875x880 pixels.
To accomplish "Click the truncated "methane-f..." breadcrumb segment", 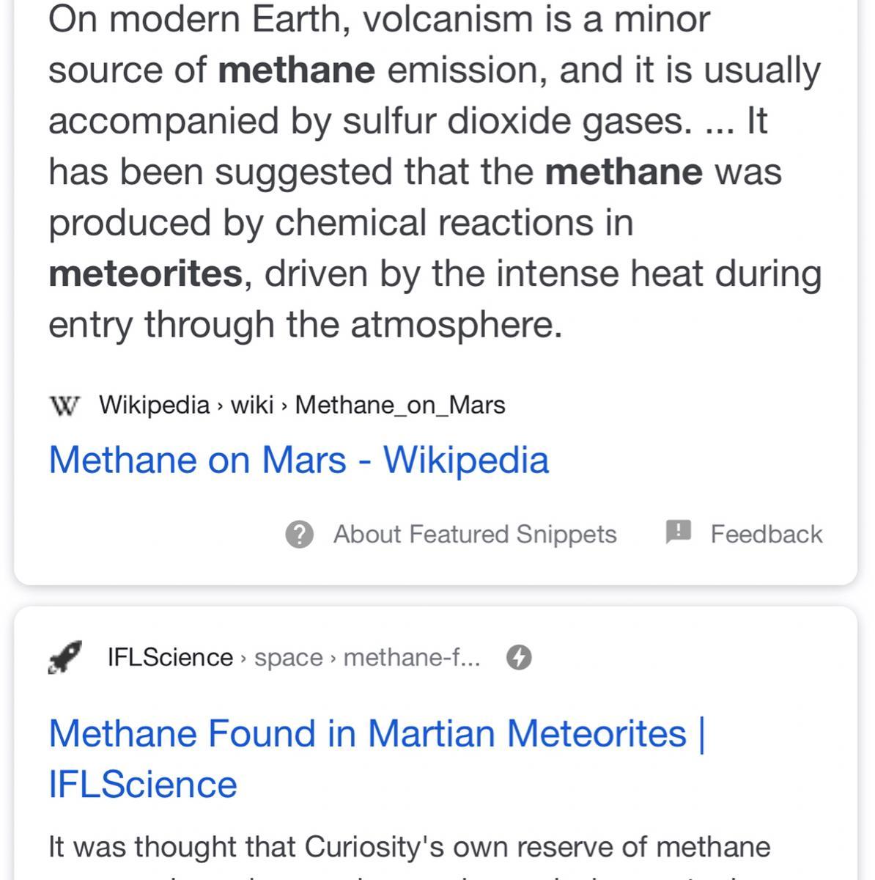I will (x=412, y=657).
